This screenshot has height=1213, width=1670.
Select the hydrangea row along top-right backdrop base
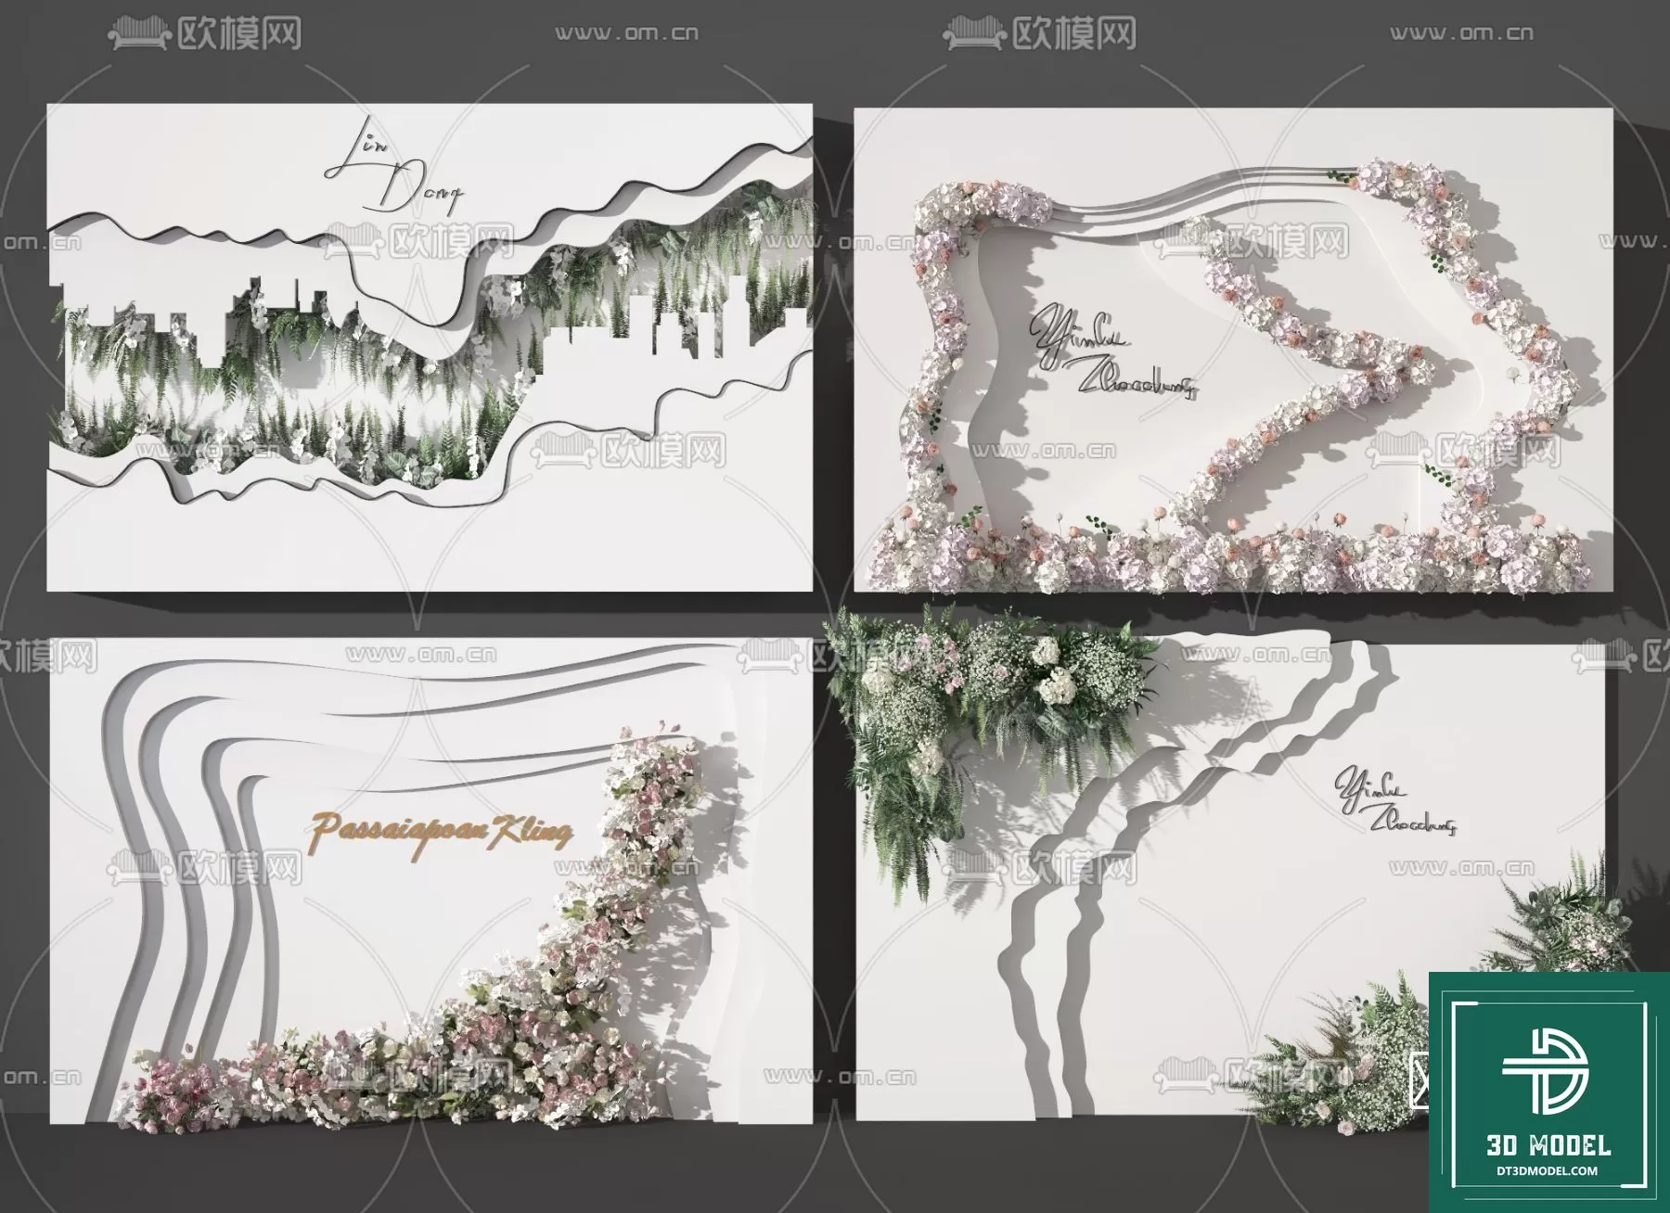(x=1225, y=561)
